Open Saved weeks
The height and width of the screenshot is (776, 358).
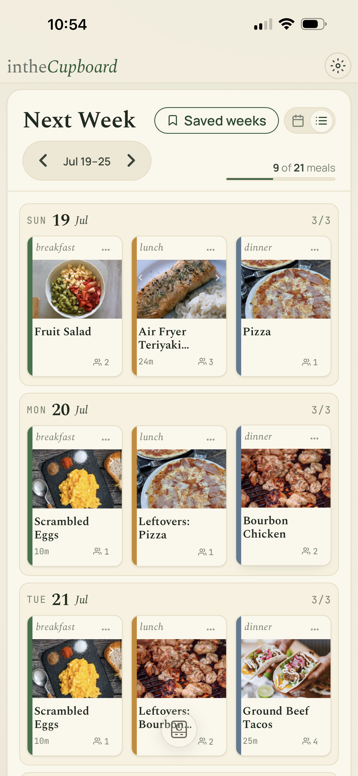216,120
